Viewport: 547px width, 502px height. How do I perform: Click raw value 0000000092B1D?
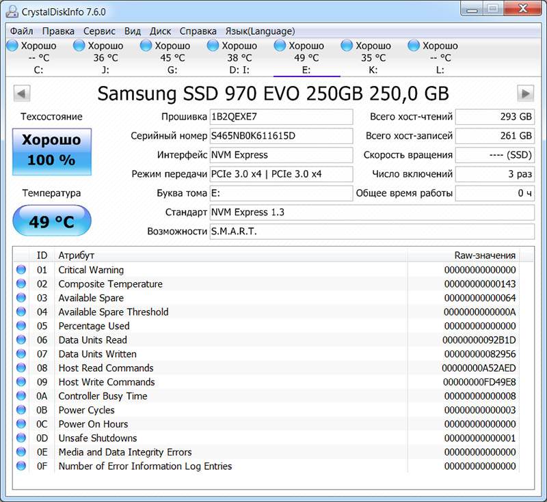(479, 340)
